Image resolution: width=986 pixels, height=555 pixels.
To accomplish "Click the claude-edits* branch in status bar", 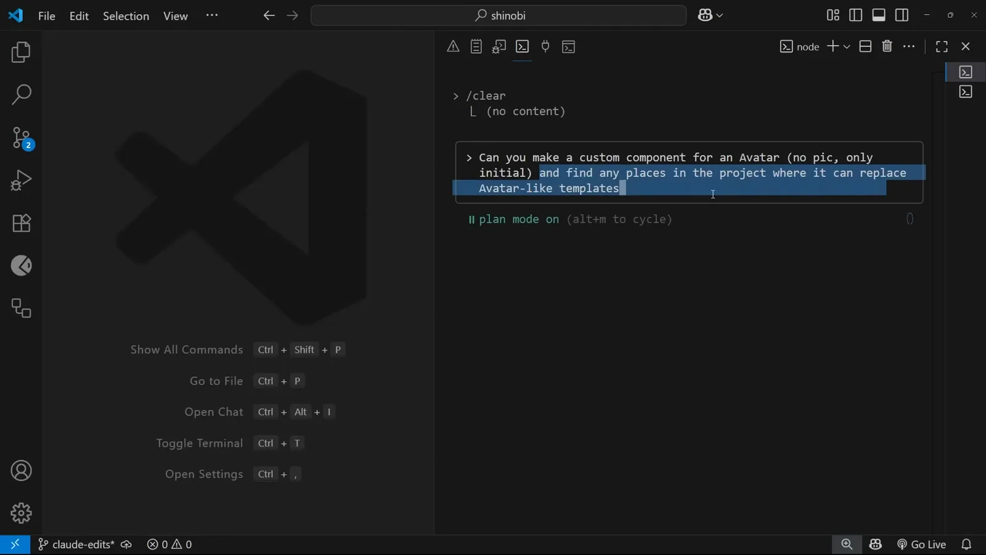I will [76, 545].
